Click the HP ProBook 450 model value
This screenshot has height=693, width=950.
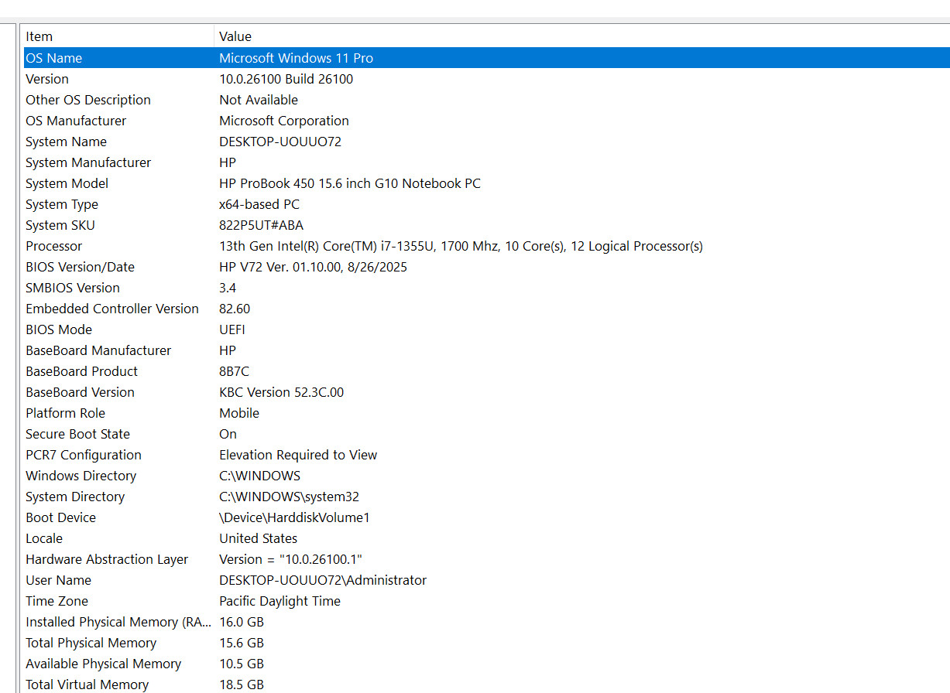(x=350, y=183)
